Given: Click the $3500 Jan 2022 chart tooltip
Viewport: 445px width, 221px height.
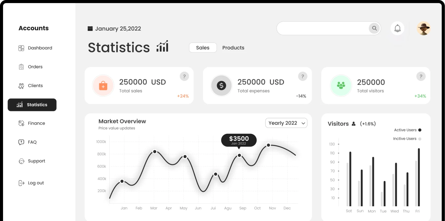Looking at the screenshot, I should pos(239,140).
